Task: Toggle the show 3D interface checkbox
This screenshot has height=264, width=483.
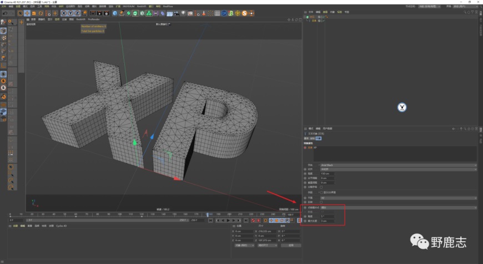Action: point(321,192)
